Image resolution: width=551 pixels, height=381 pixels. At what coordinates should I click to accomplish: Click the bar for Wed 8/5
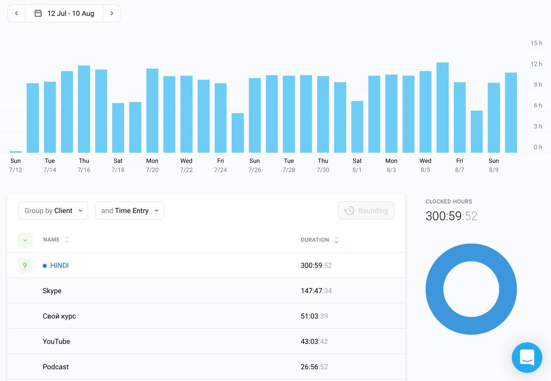click(425, 112)
